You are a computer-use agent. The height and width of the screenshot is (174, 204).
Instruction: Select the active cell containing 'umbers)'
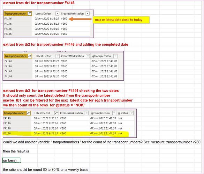point(11,160)
